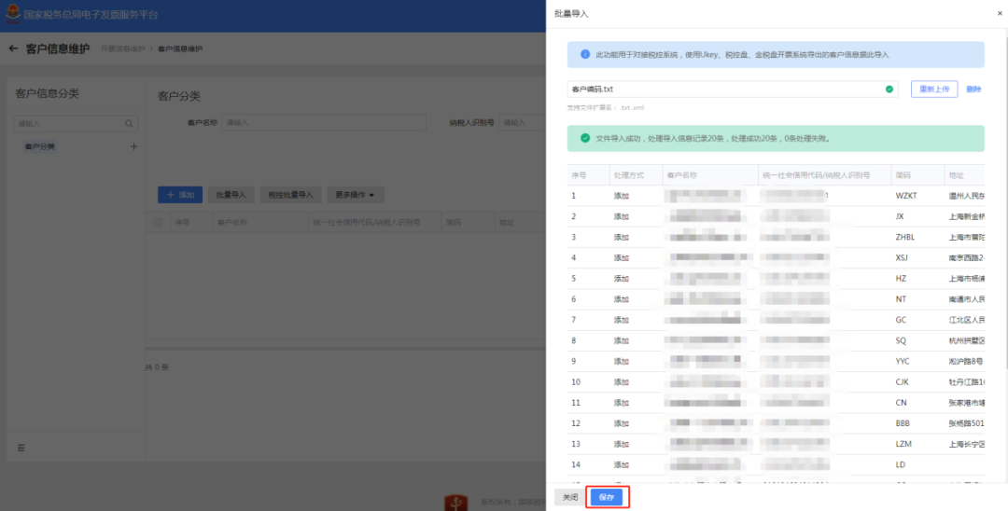Screen dimensions: 1008x511
Task: Click the green success check icon
Action: (x=585, y=138)
